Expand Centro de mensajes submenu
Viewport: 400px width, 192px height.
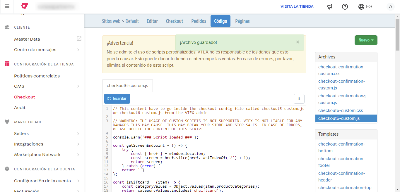(x=78, y=50)
